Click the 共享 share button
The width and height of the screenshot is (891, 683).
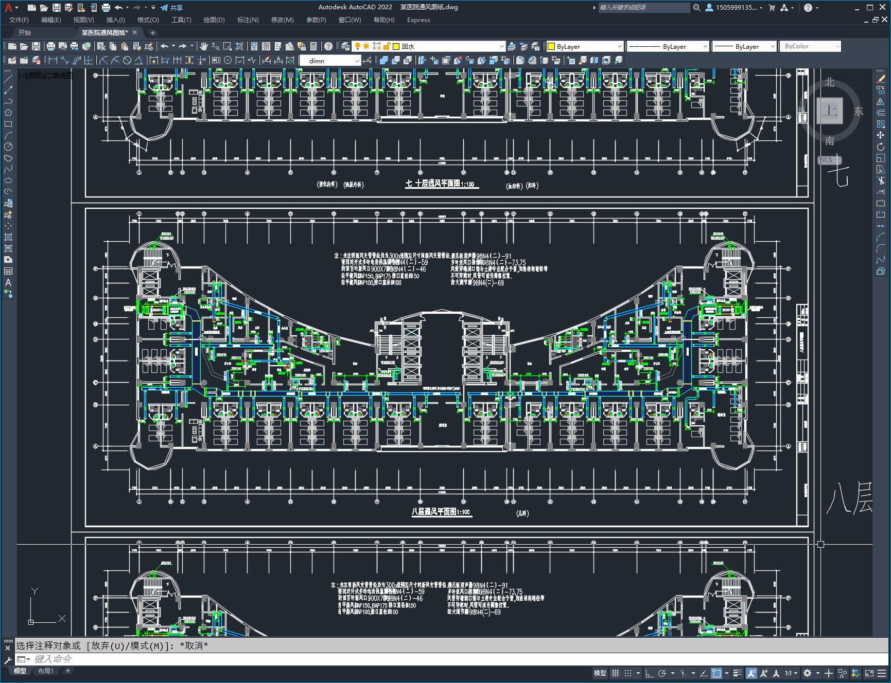[x=171, y=8]
